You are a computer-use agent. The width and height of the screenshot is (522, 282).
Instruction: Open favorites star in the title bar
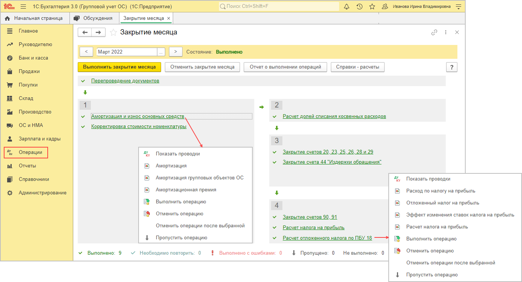pos(372,6)
